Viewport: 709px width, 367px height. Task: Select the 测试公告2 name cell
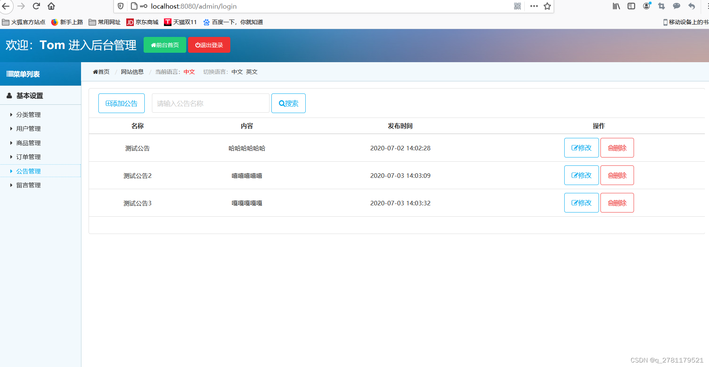(x=138, y=176)
